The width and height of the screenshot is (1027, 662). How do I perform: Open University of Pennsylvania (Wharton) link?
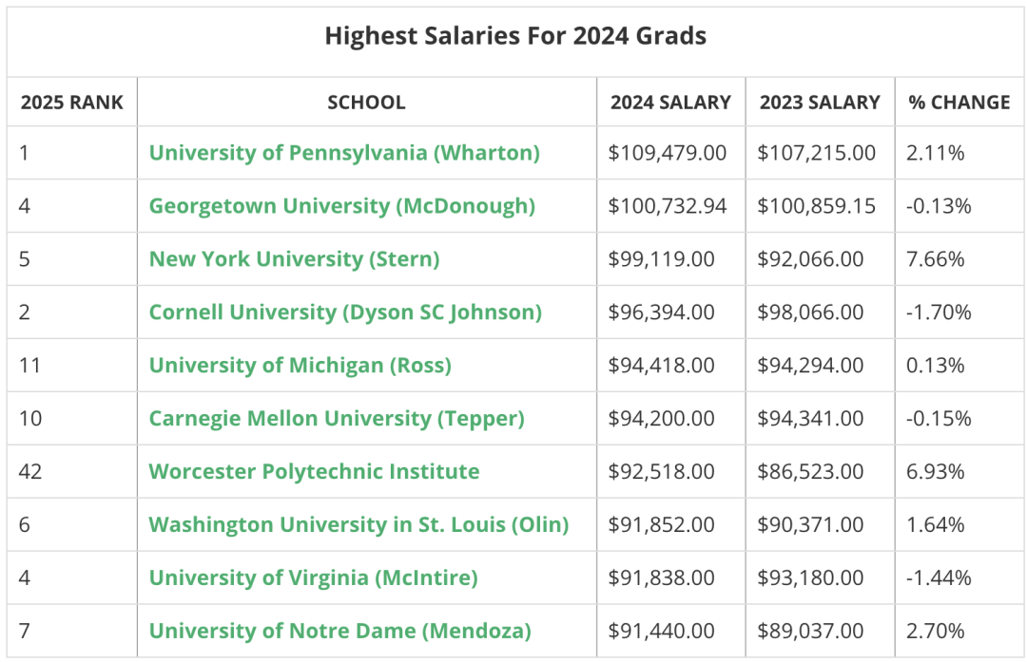(x=344, y=153)
